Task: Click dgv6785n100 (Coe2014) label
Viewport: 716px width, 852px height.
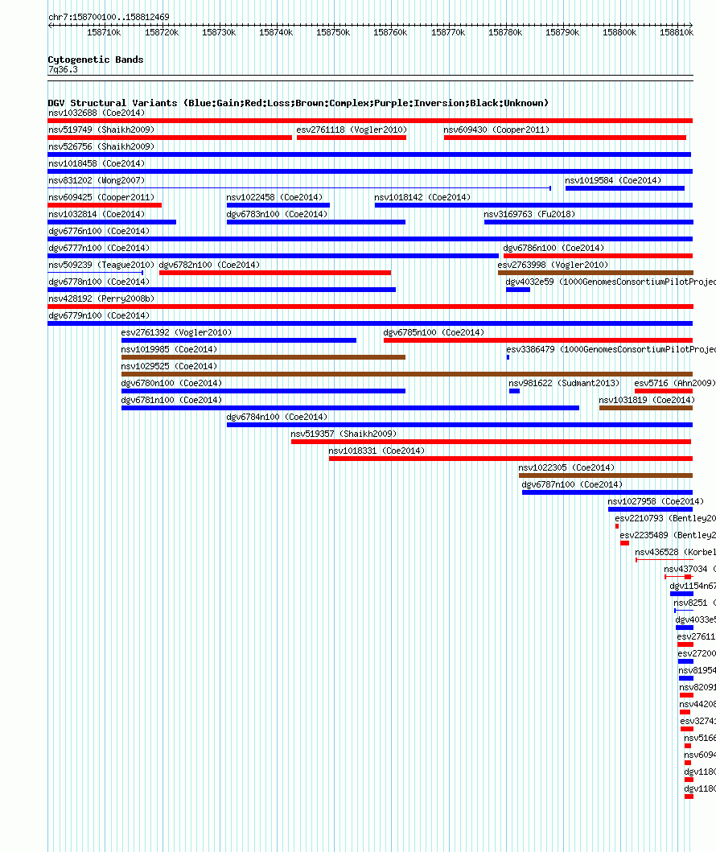Action: pos(434,332)
